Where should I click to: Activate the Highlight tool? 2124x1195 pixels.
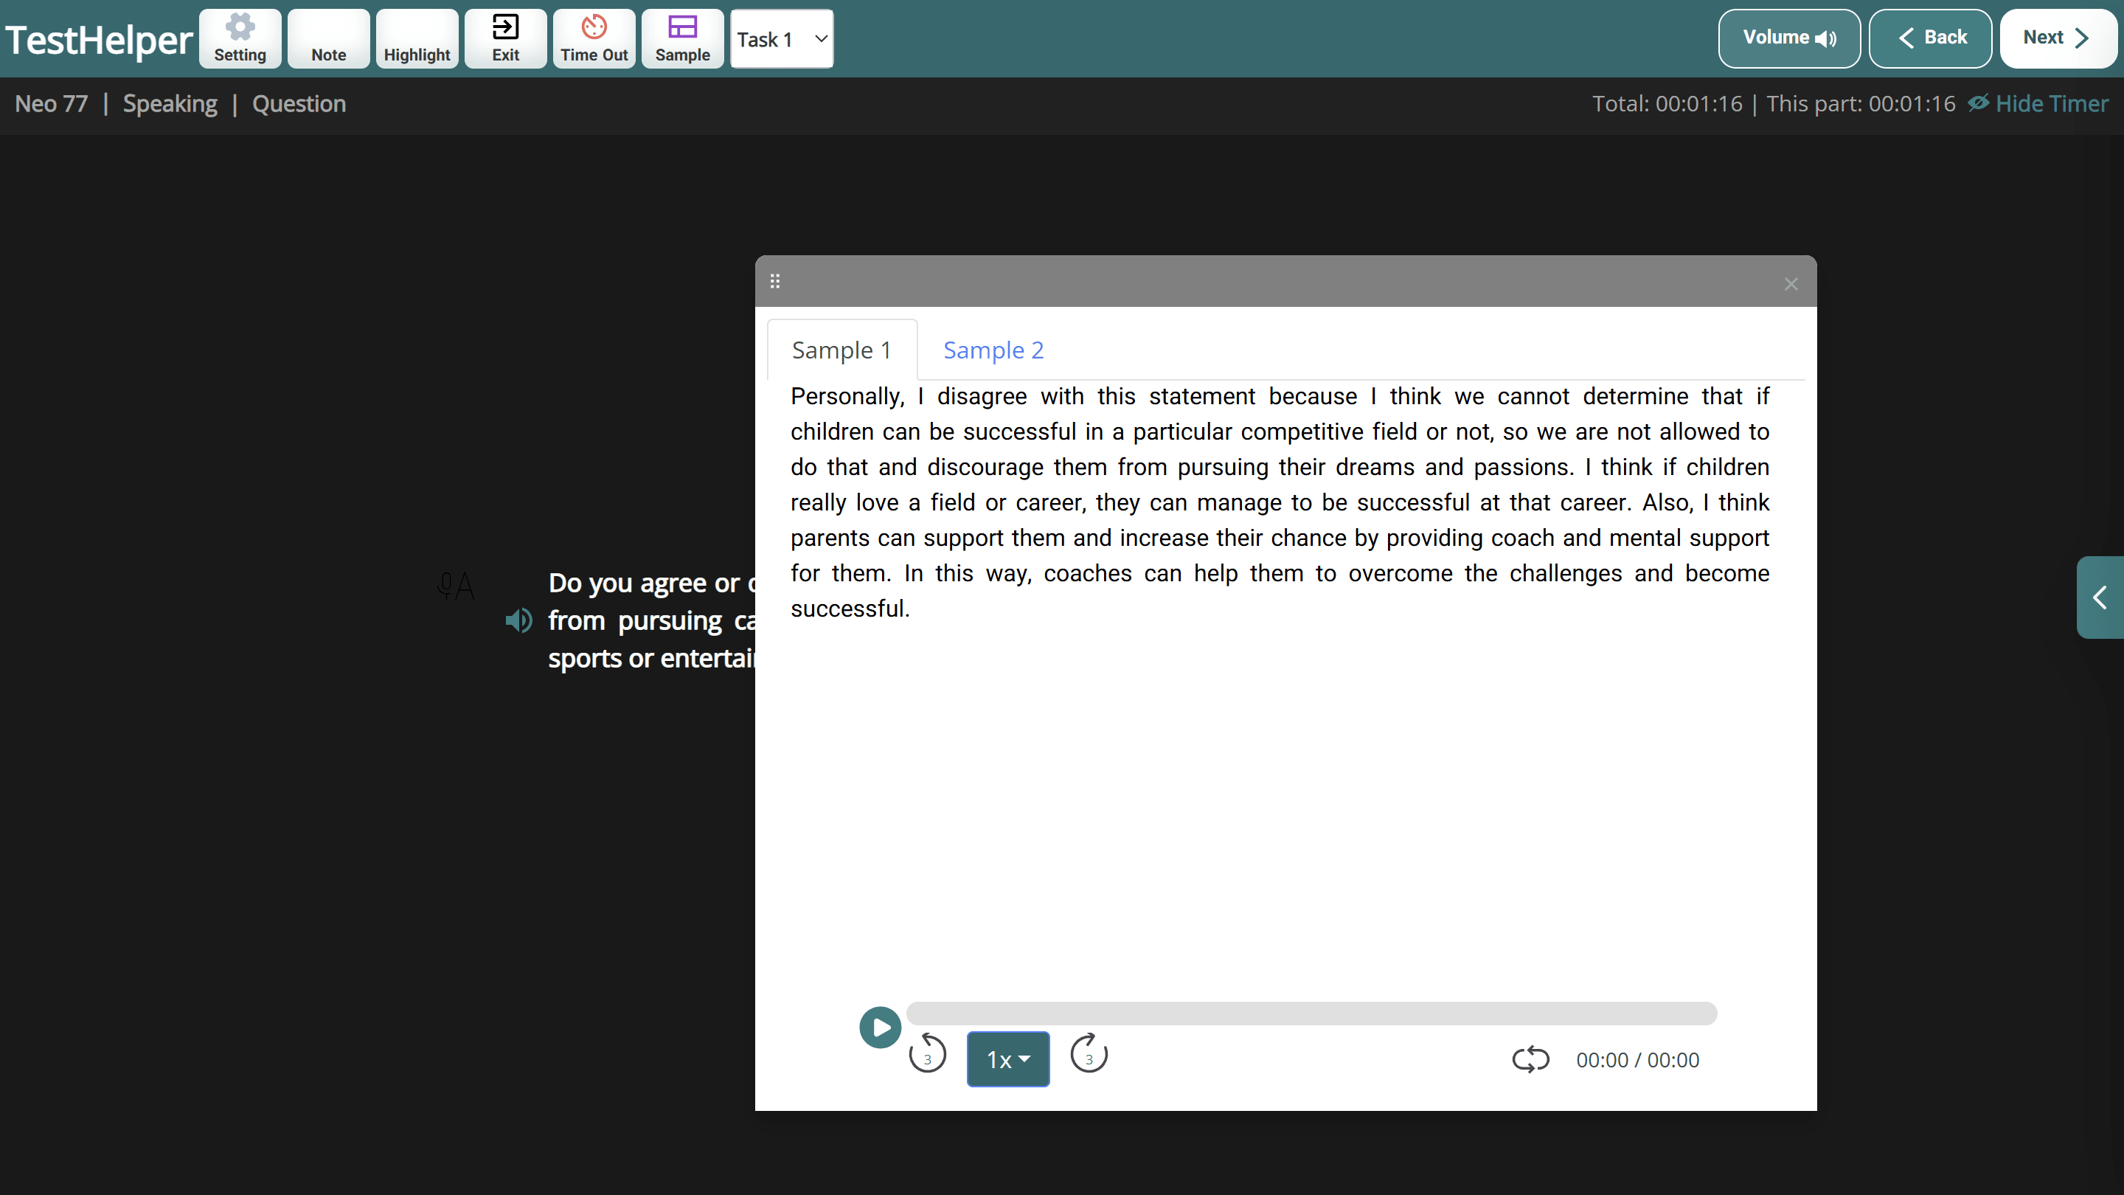417,38
